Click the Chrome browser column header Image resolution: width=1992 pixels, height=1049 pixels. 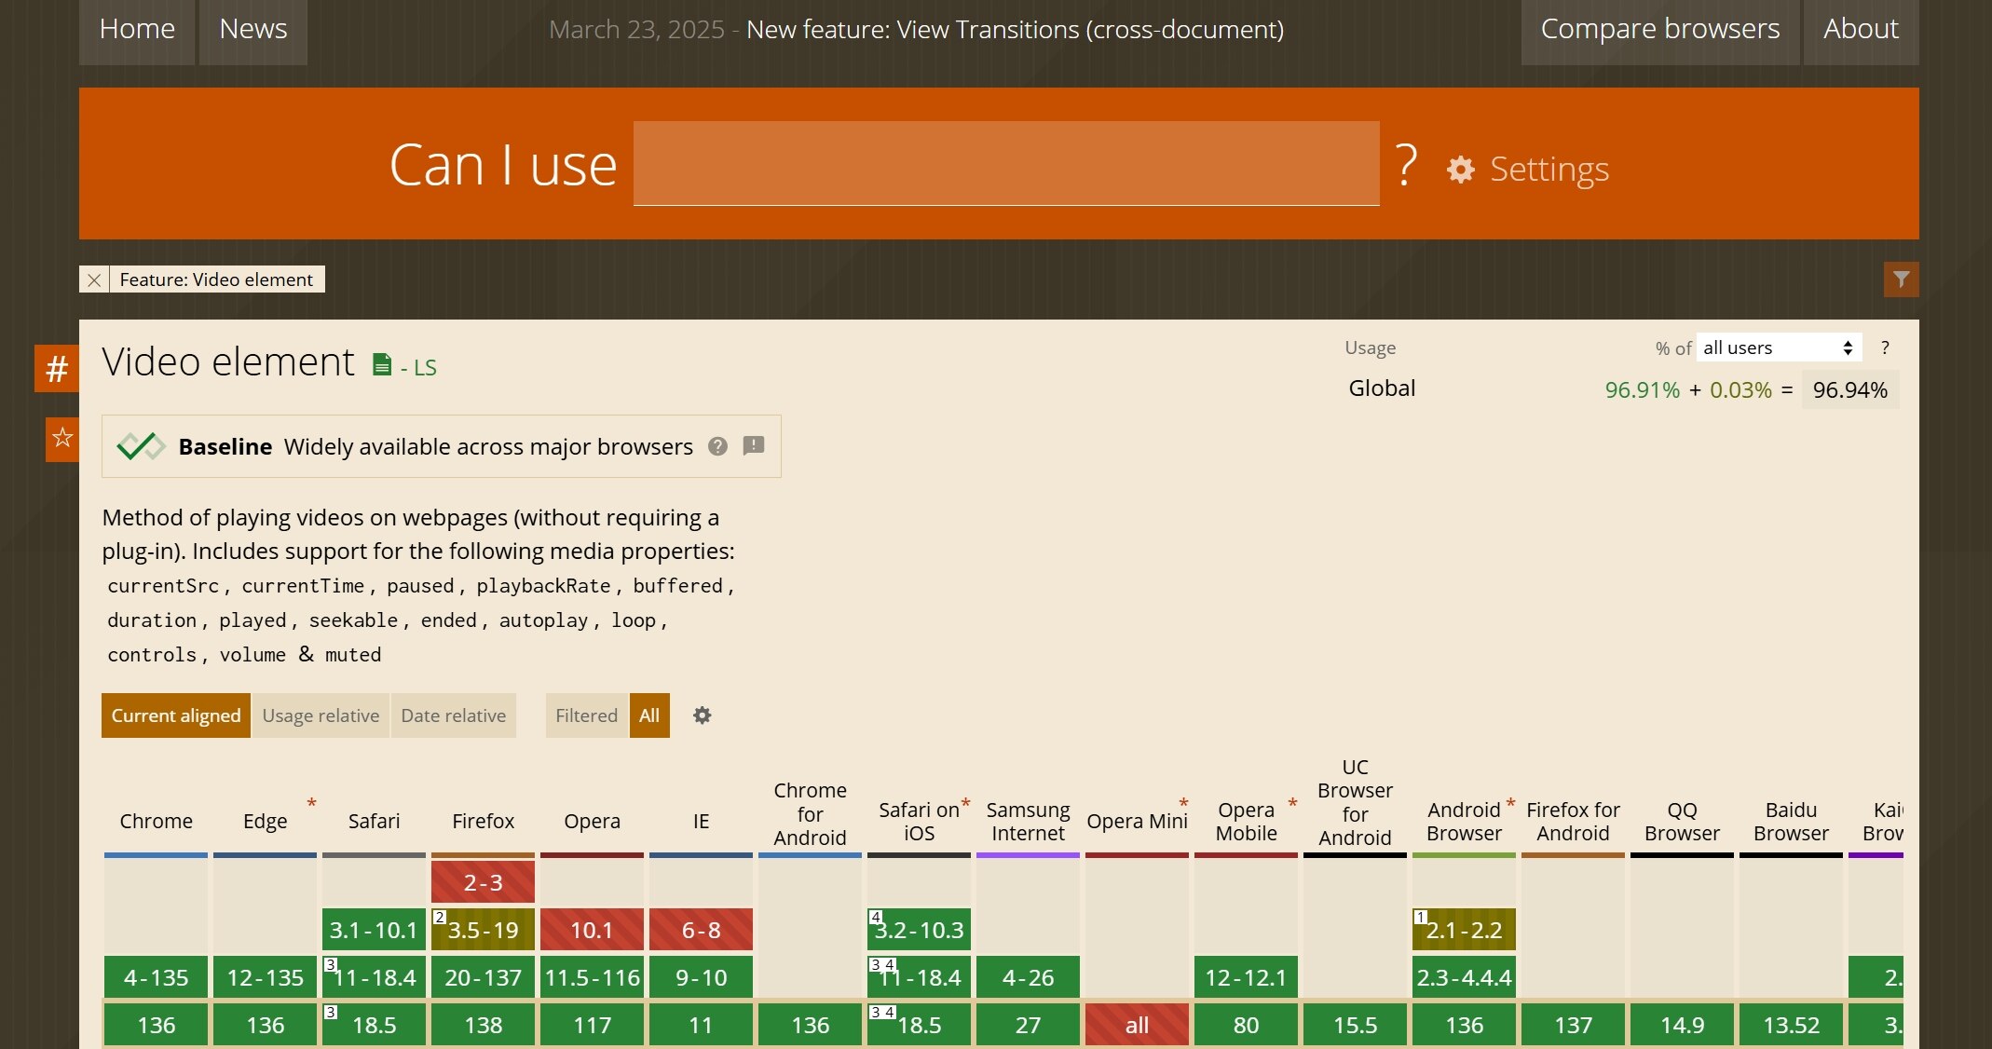(157, 822)
